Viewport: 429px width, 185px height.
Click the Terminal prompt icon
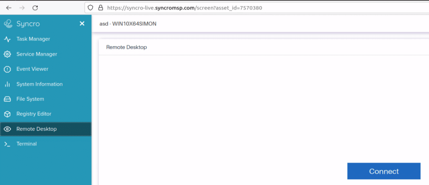pos(8,144)
